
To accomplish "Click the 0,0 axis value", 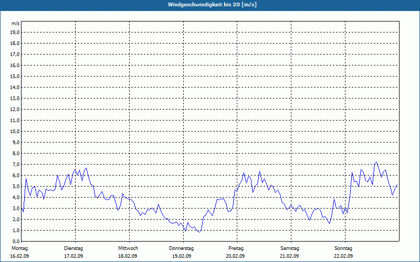I will click(x=16, y=241).
